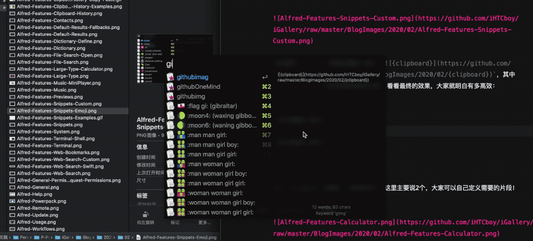Select Alfred-Features-Snippets-Emoji.png file row
The width and height of the screenshot is (533, 241).
click(x=68, y=111)
